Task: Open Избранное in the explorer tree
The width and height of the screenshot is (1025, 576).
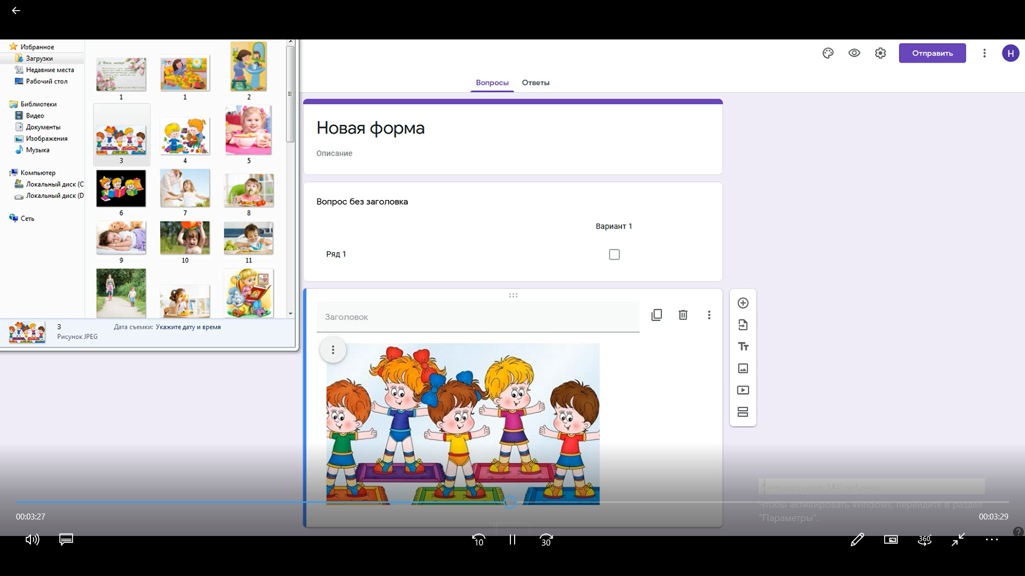Action: 37,47
